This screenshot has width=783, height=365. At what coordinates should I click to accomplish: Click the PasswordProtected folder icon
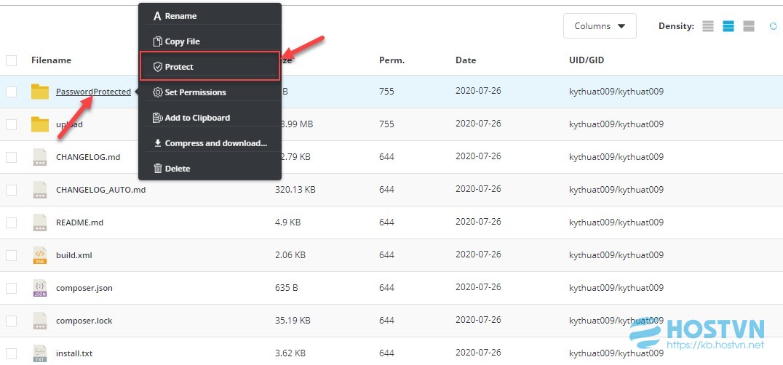coord(40,92)
